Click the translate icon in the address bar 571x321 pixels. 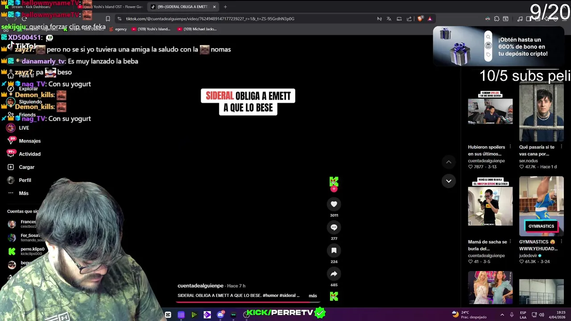[389, 19]
